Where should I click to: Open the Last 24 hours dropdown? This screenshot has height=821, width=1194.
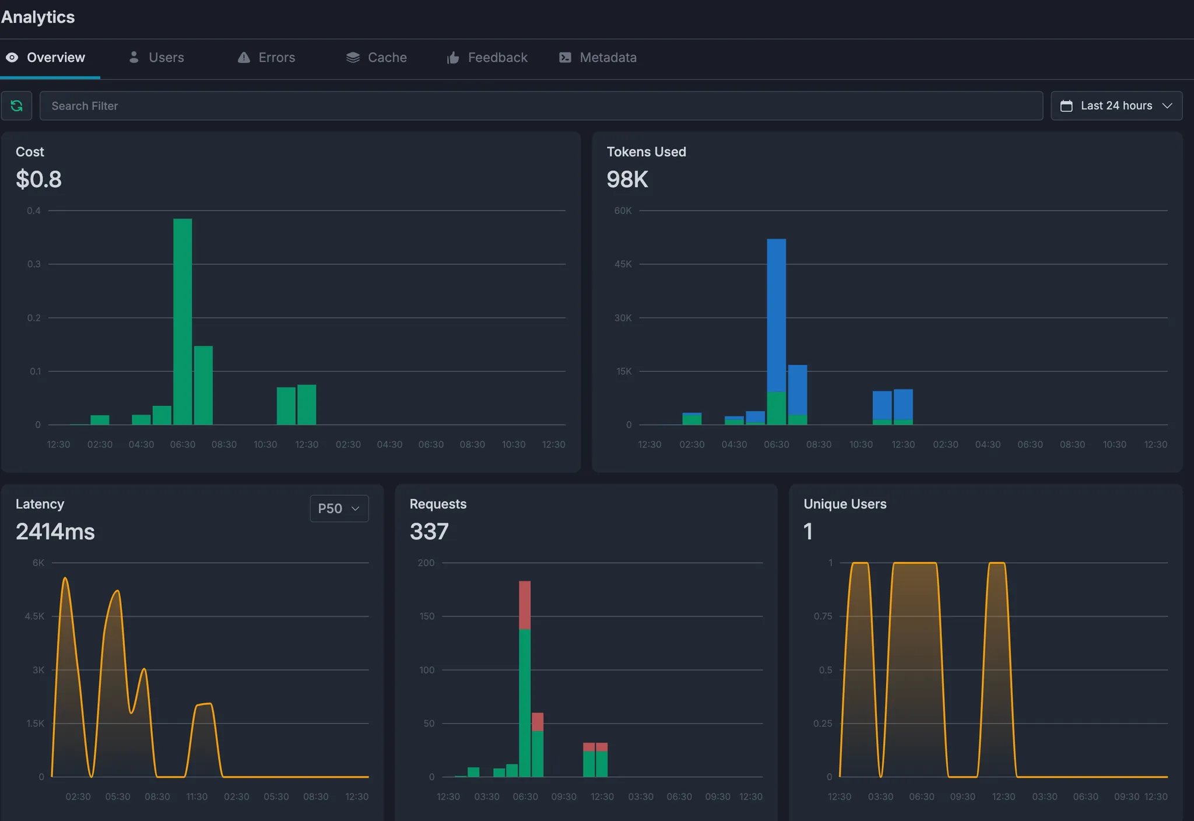[1116, 106]
